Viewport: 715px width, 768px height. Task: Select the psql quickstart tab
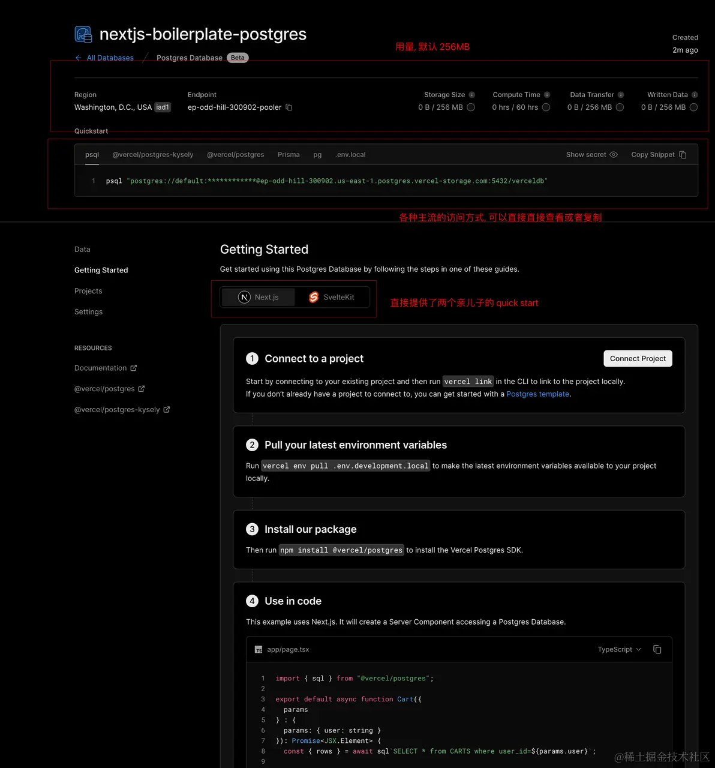[92, 155]
